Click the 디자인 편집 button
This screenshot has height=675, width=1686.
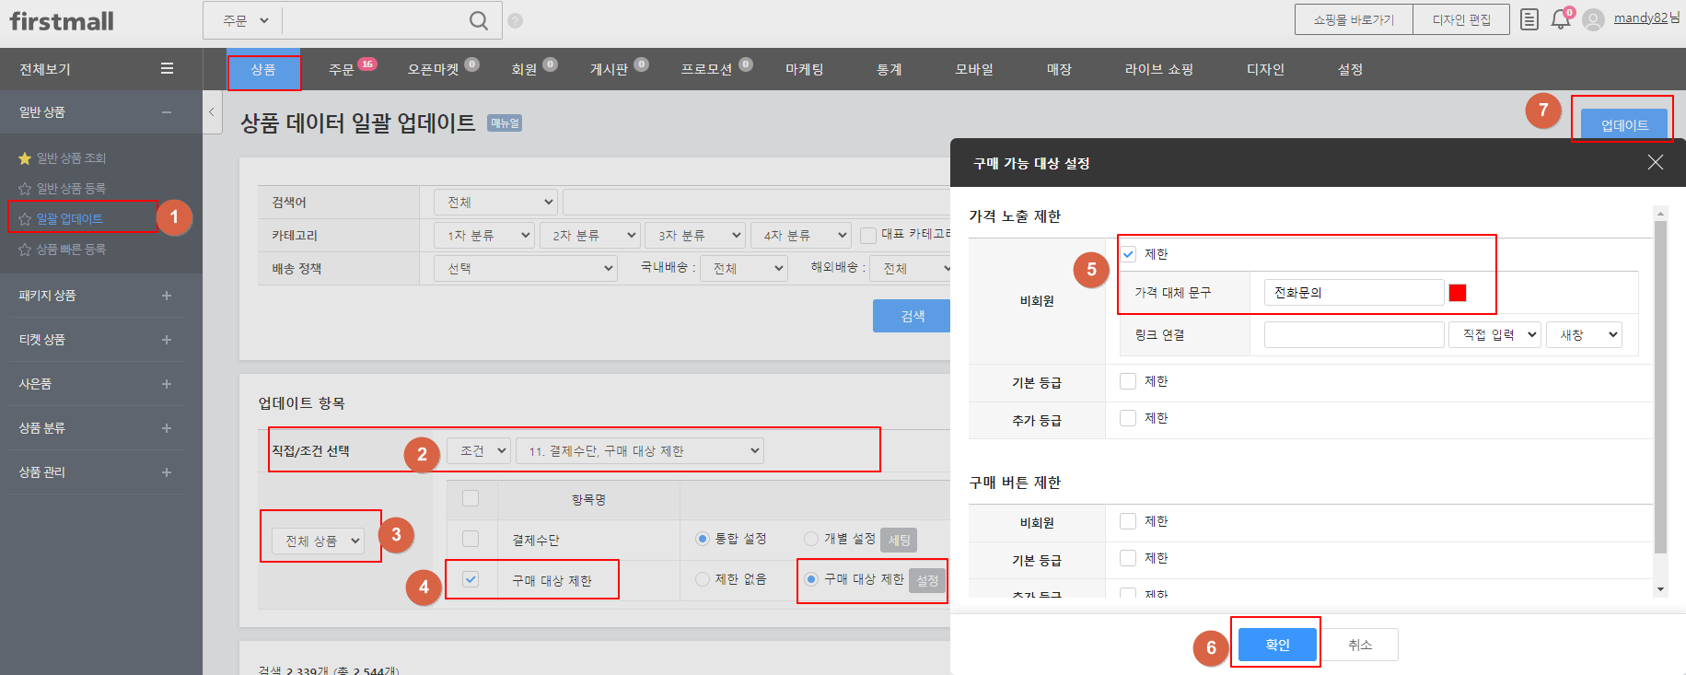1461,19
